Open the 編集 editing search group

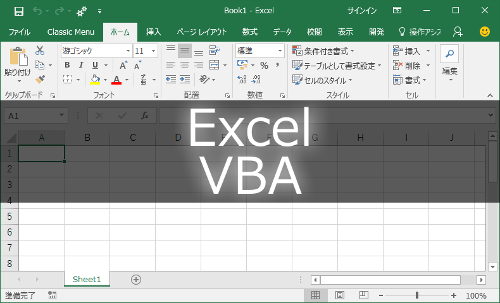[449, 64]
